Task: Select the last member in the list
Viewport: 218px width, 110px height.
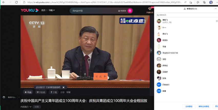Action: click(x=186, y=91)
